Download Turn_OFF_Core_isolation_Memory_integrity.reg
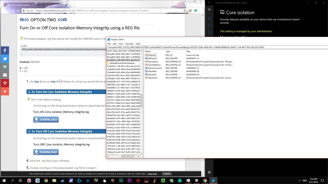The image size is (328, 184). [46, 152]
